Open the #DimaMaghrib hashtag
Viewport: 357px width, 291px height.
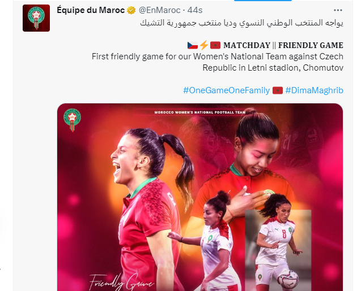tap(314, 90)
